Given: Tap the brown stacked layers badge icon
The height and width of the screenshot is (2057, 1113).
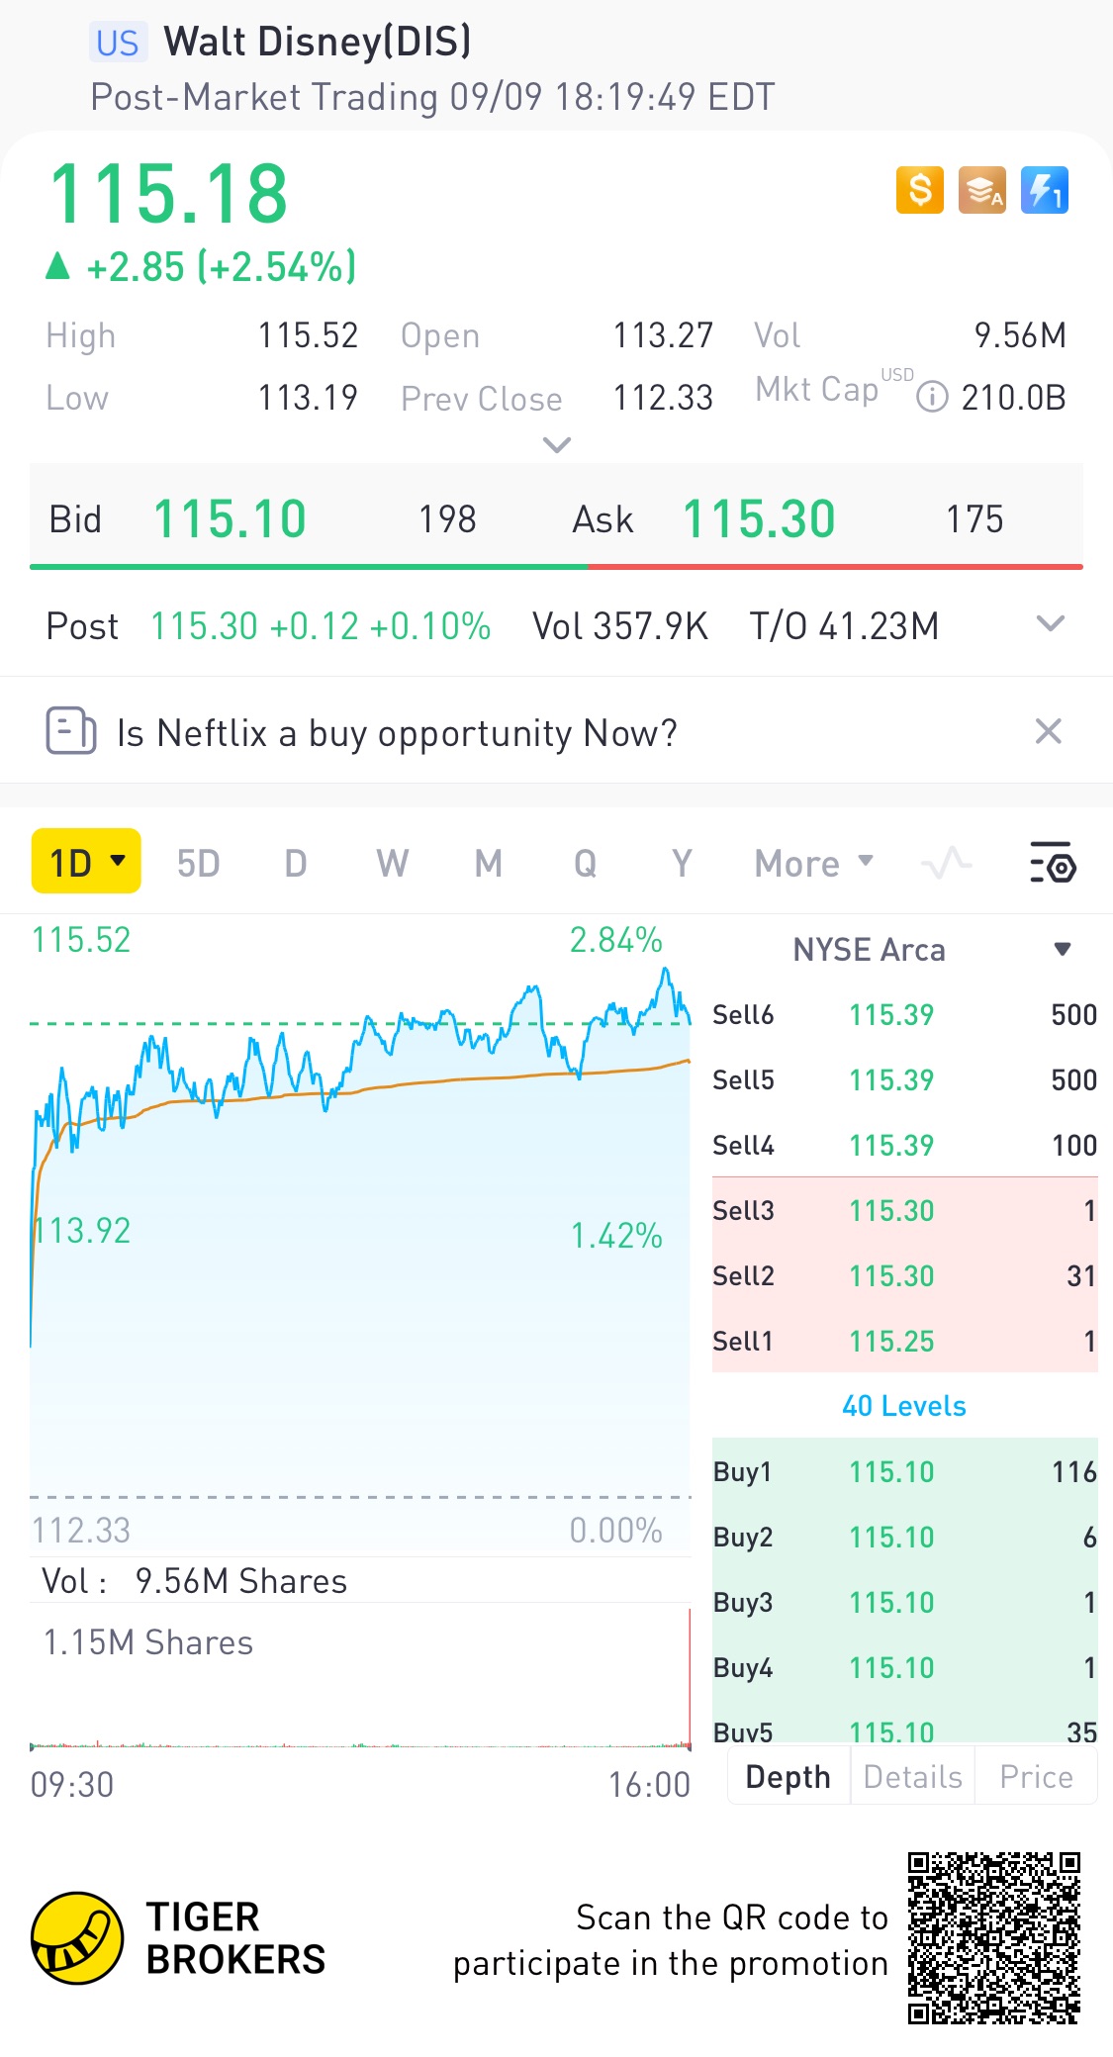Looking at the screenshot, I should tap(981, 189).
